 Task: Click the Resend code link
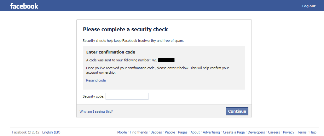click(96, 80)
